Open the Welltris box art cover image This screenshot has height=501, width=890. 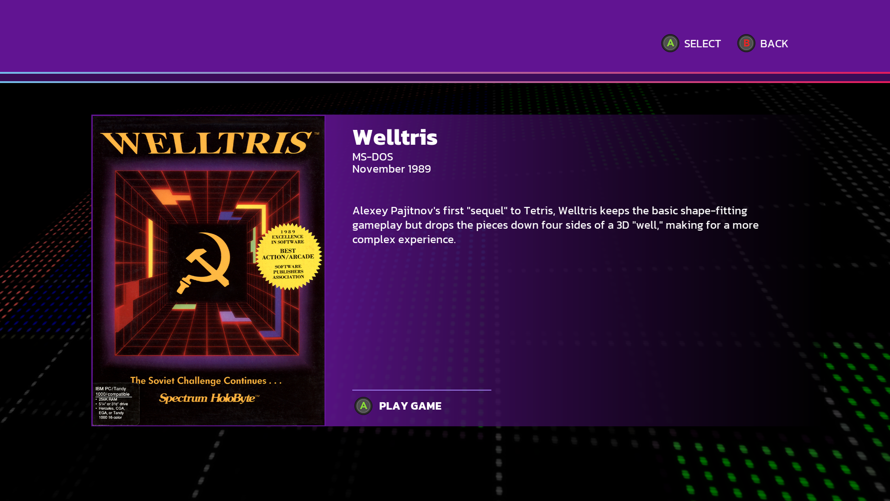(x=209, y=270)
